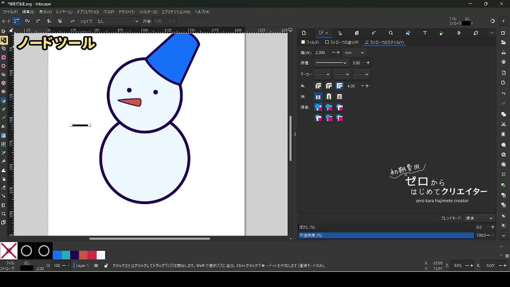Toggle the ruler corner guide lock
The width and height of the screenshot is (510, 287).
(12, 30)
